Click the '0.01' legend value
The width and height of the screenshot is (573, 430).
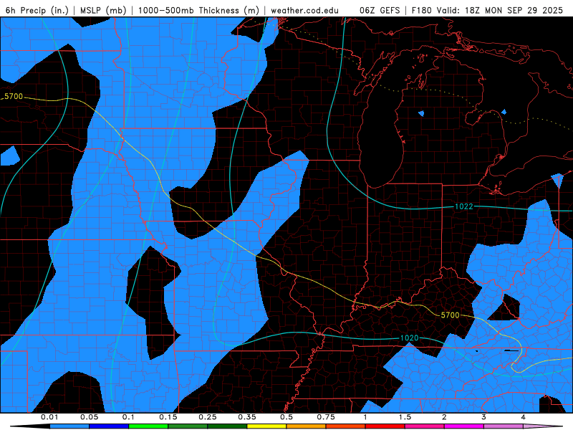(x=49, y=417)
